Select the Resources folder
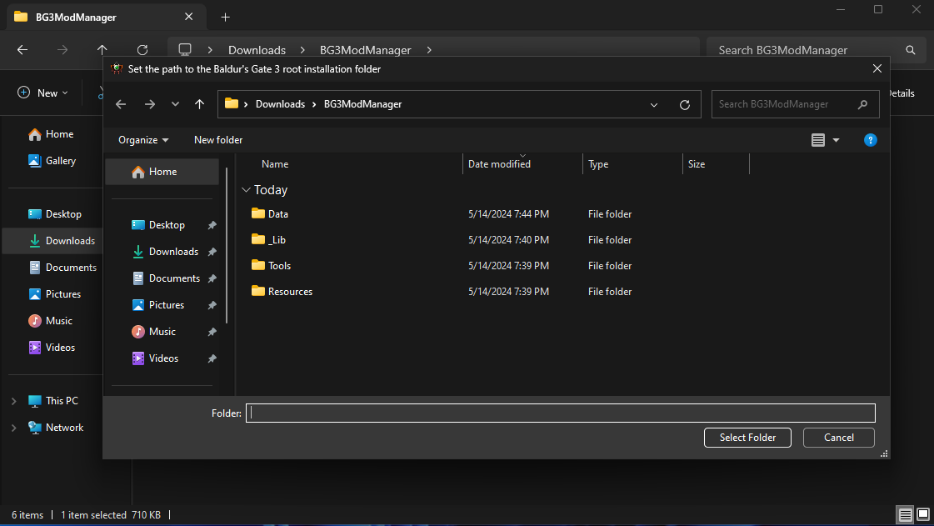Image resolution: width=934 pixels, height=526 pixels. pyautogui.click(x=290, y=292)
